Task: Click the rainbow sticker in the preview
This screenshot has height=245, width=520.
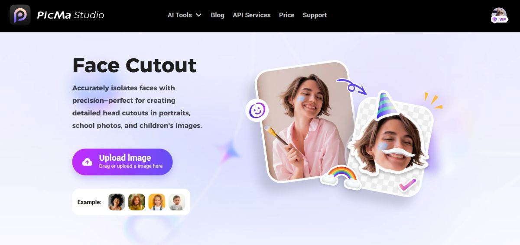Action: pos(341,178)
